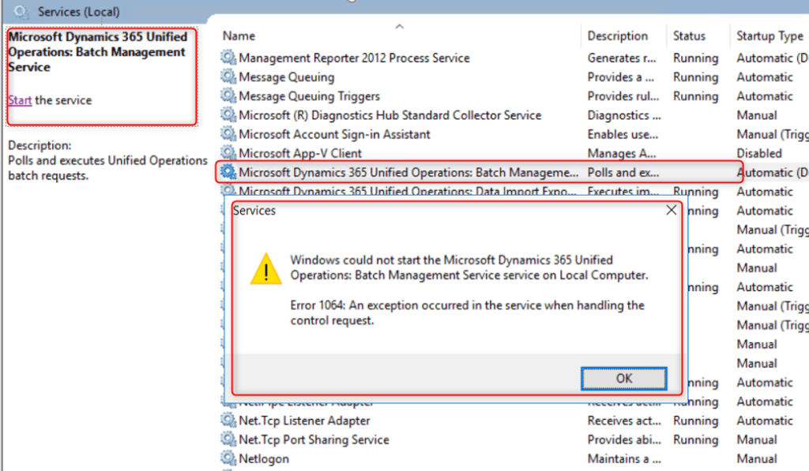
Task: Click the Services (Local) header icon
Action: (x=21, y=11)
